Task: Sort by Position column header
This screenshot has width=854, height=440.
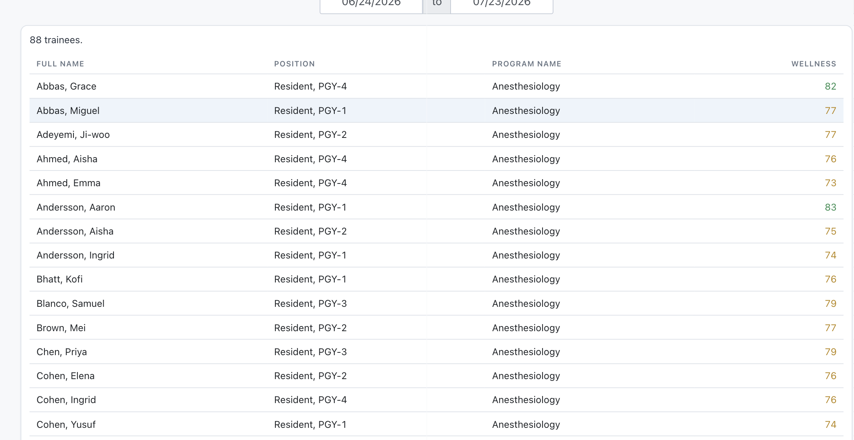Action: [x=294, y=64]
